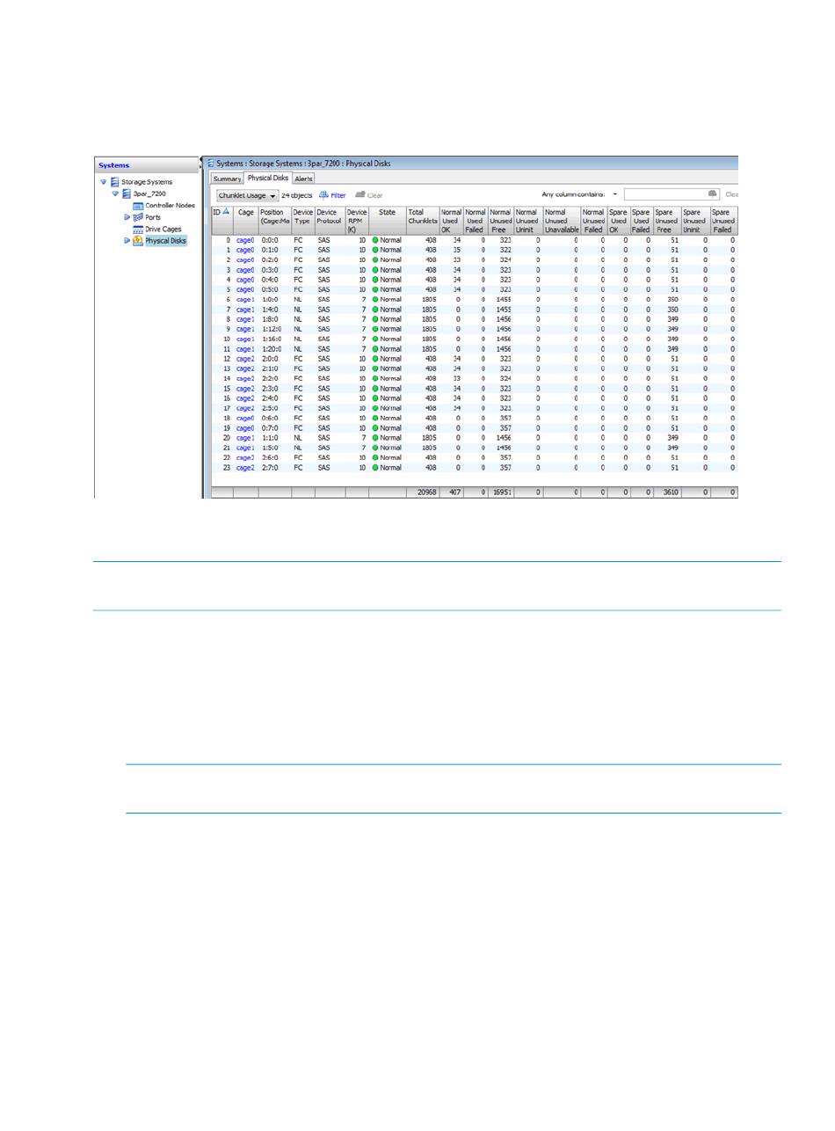Click the breadcrumb icon before Systems title
This screenshot has height=1131, width=835.
click(211, 164)
